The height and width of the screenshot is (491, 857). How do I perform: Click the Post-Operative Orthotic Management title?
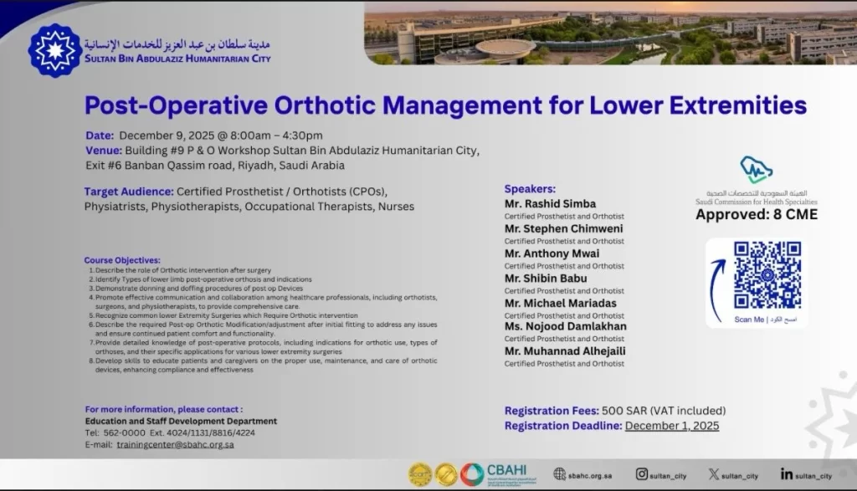point(445,105)
